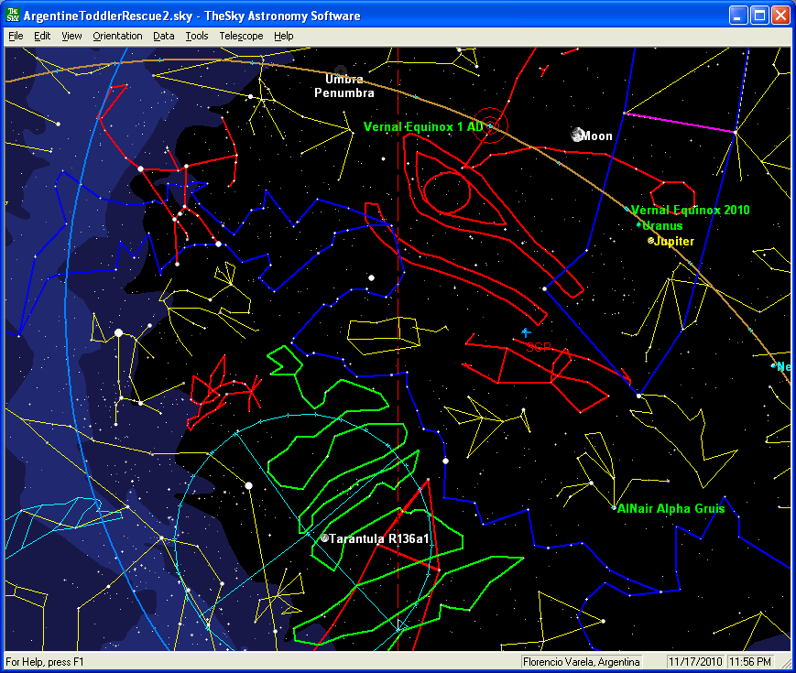Click TheSky application icon in title bar
Viewport: 796px width, 673px height.
[13, 16]
